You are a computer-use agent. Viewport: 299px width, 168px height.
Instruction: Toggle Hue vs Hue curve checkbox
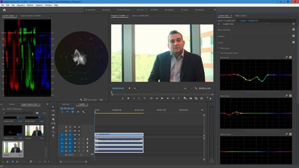291,96
